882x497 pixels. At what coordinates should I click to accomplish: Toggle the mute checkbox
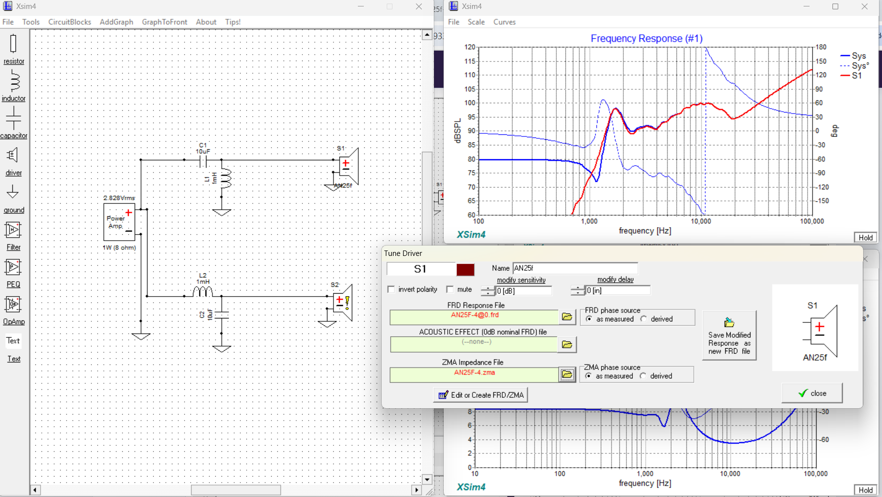point(450,289)
